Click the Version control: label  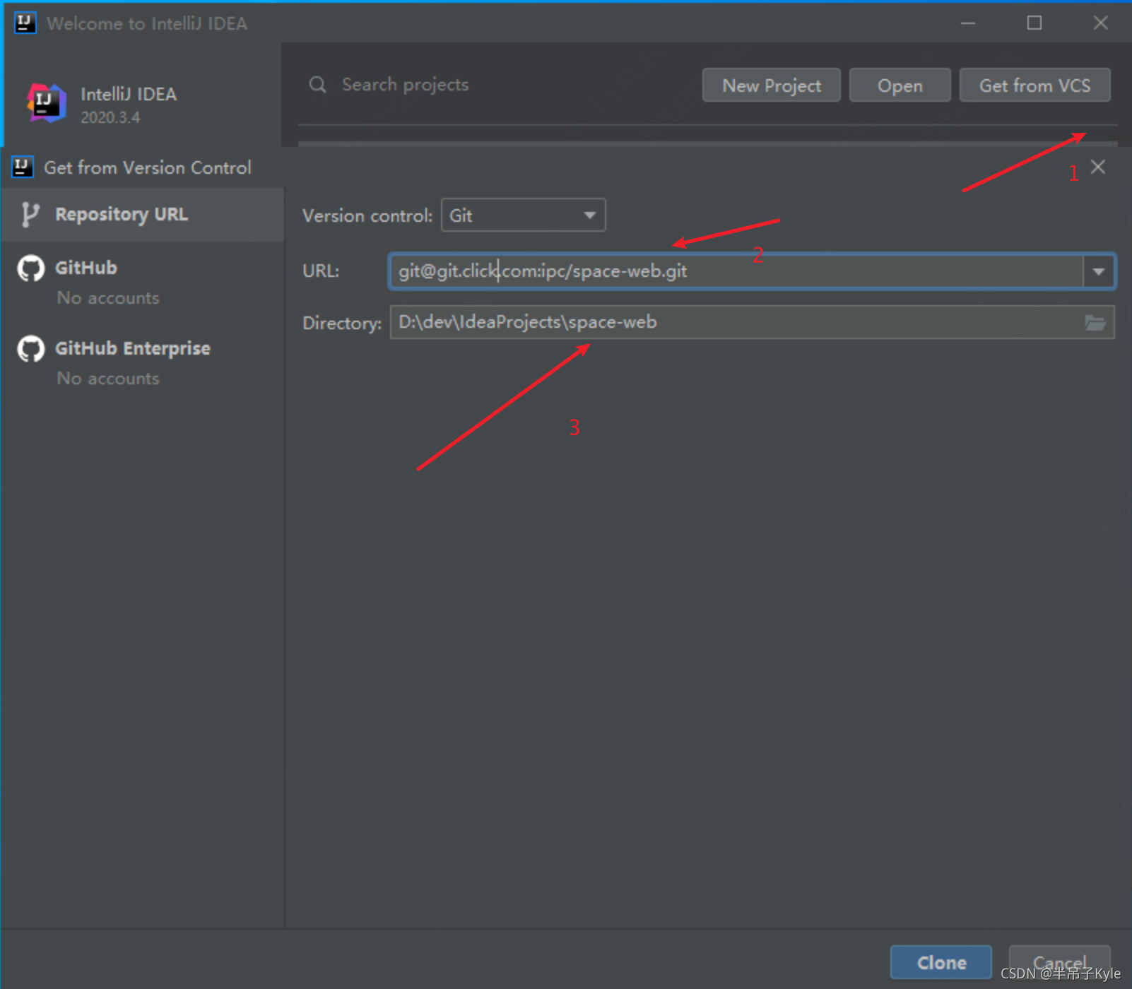[367, 216]
